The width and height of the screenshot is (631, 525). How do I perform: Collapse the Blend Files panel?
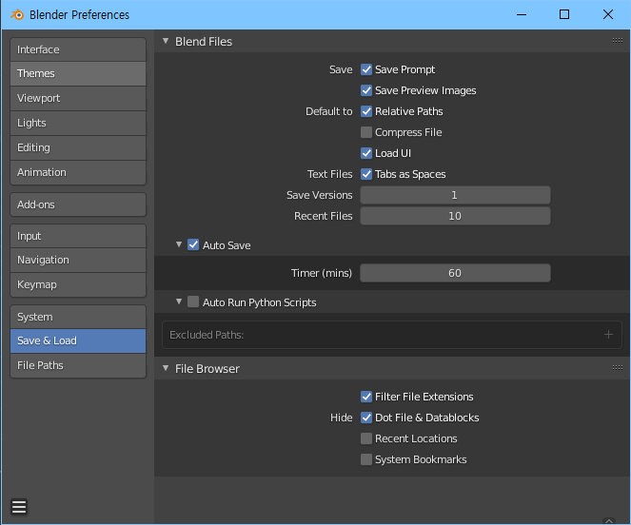coord(166,41)
